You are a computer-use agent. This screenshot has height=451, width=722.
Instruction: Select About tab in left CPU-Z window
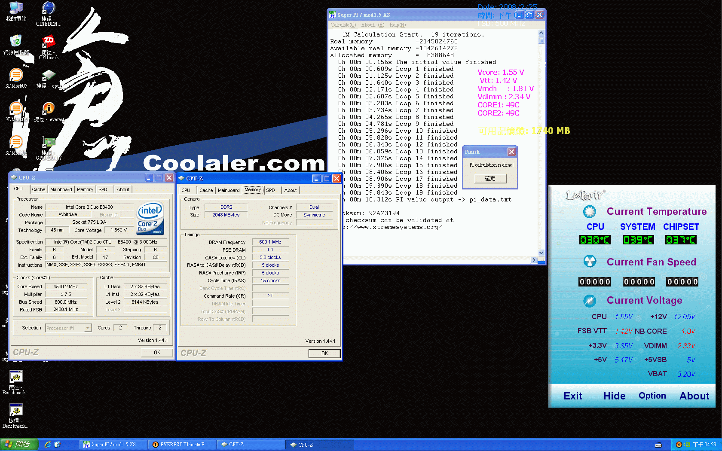pyautogui.click(x=123, y=189)
